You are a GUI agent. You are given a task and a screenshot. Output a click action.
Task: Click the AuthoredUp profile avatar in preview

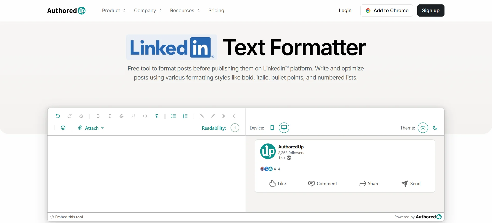[268, 151]
